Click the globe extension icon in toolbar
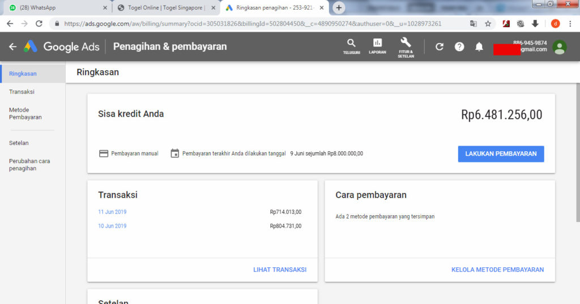The image size is (580, 304). point(521,24)
